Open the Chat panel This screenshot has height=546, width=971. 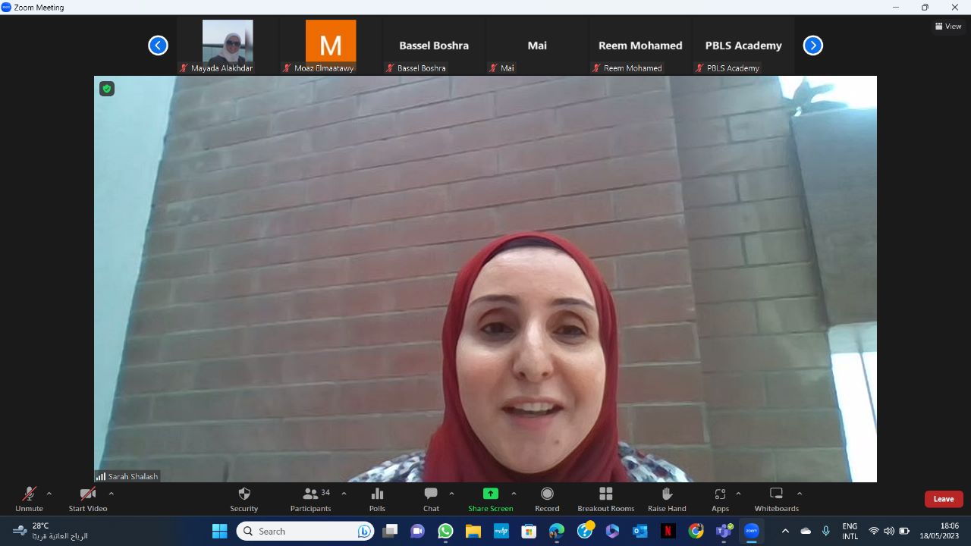coord(431,499)
